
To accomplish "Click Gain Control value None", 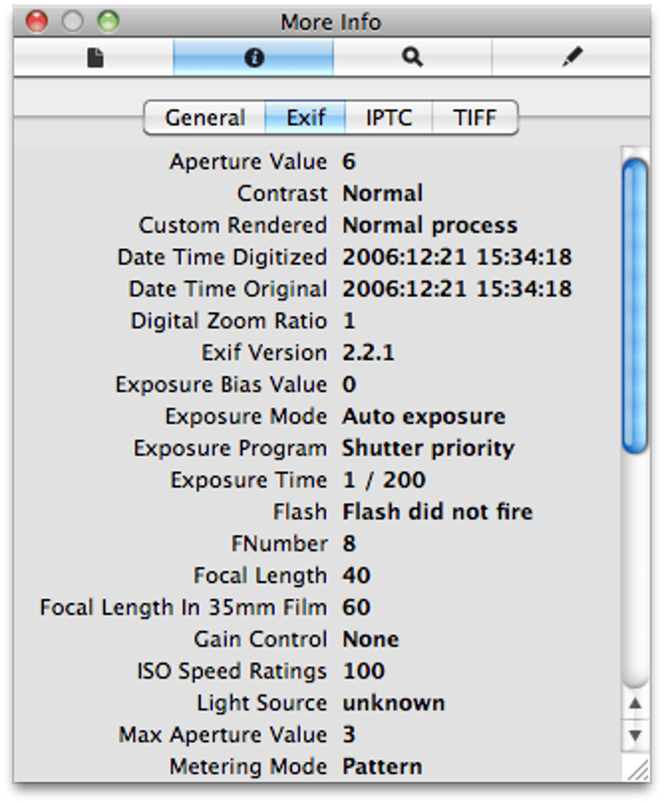I will pos(371,639).
